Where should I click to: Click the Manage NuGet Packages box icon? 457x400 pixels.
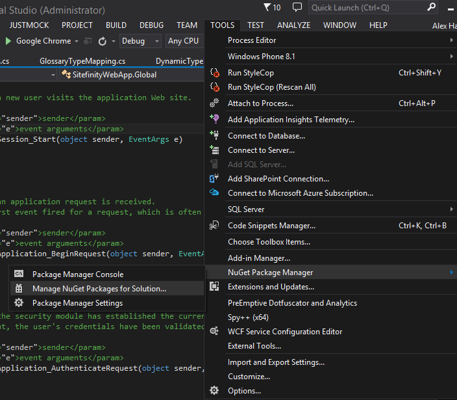tap(19, 288)
